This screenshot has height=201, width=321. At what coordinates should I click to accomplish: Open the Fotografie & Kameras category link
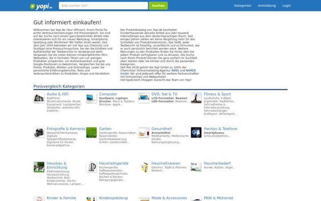point(66,129)
